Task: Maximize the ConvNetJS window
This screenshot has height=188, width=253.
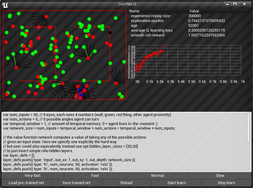Action: click(235, 4)
